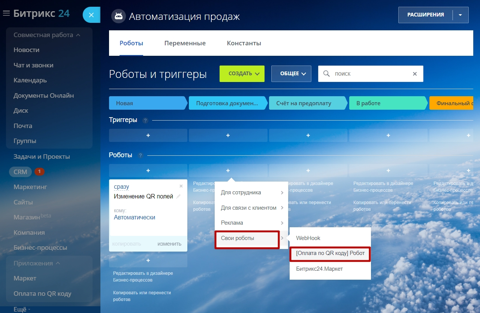Expand the Реклама submenu

[x=251, y=223]
